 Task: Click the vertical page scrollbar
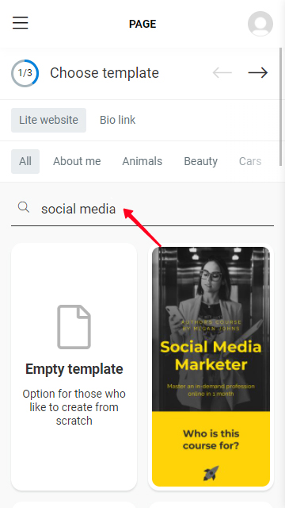(281, 107)
